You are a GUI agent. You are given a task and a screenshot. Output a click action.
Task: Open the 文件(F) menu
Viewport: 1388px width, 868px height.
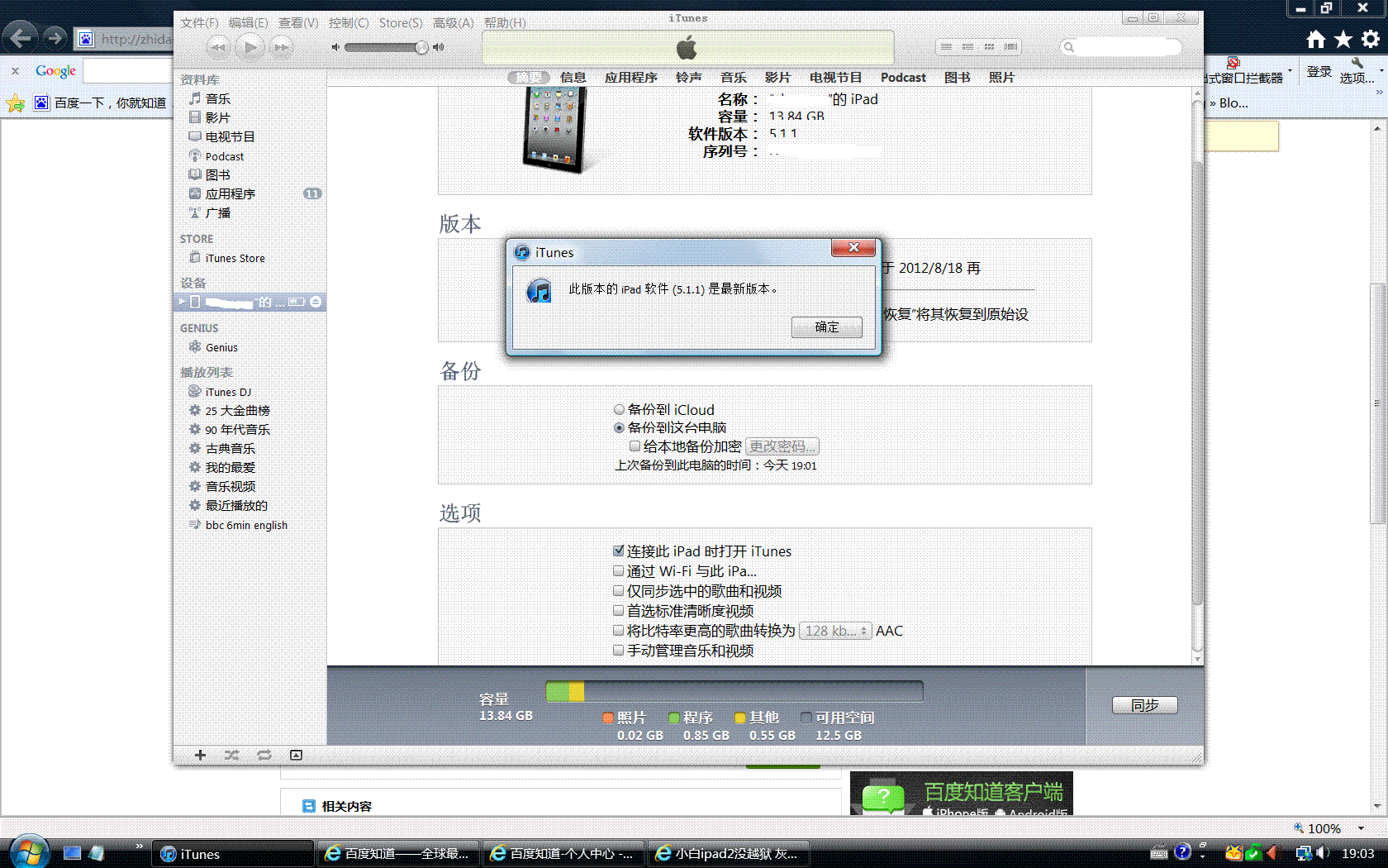click(200, 22)
